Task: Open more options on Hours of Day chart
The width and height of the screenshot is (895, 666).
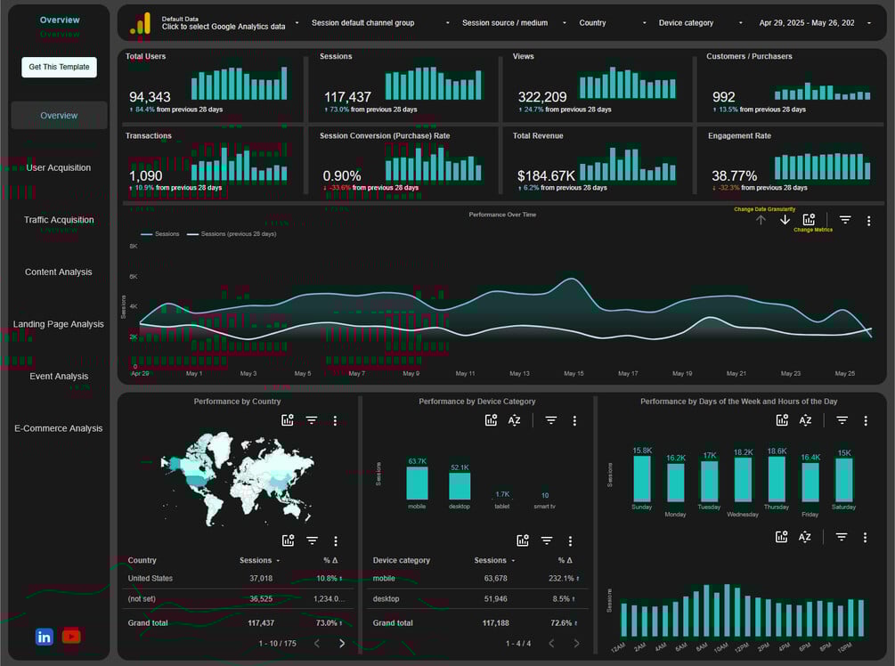Action: [x=866, y=538]
